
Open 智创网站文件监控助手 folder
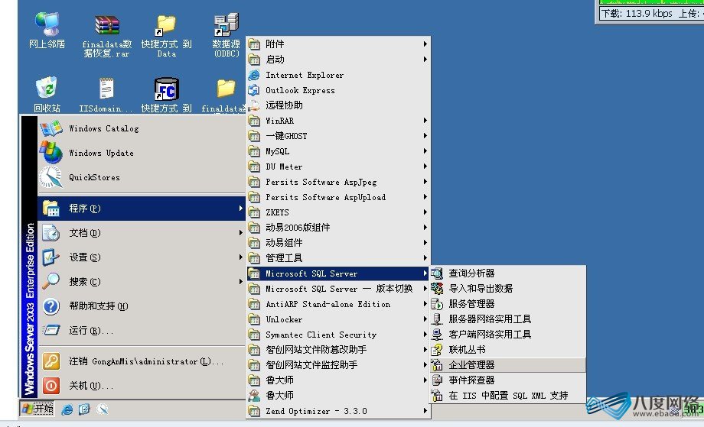[338, 364]
